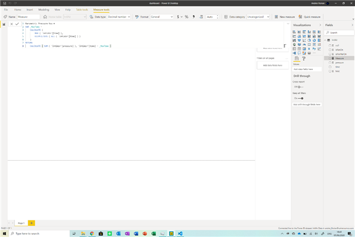Toggle the Keep all filters switch
This screenshot has height=237, width=355.
pos(301,98)
